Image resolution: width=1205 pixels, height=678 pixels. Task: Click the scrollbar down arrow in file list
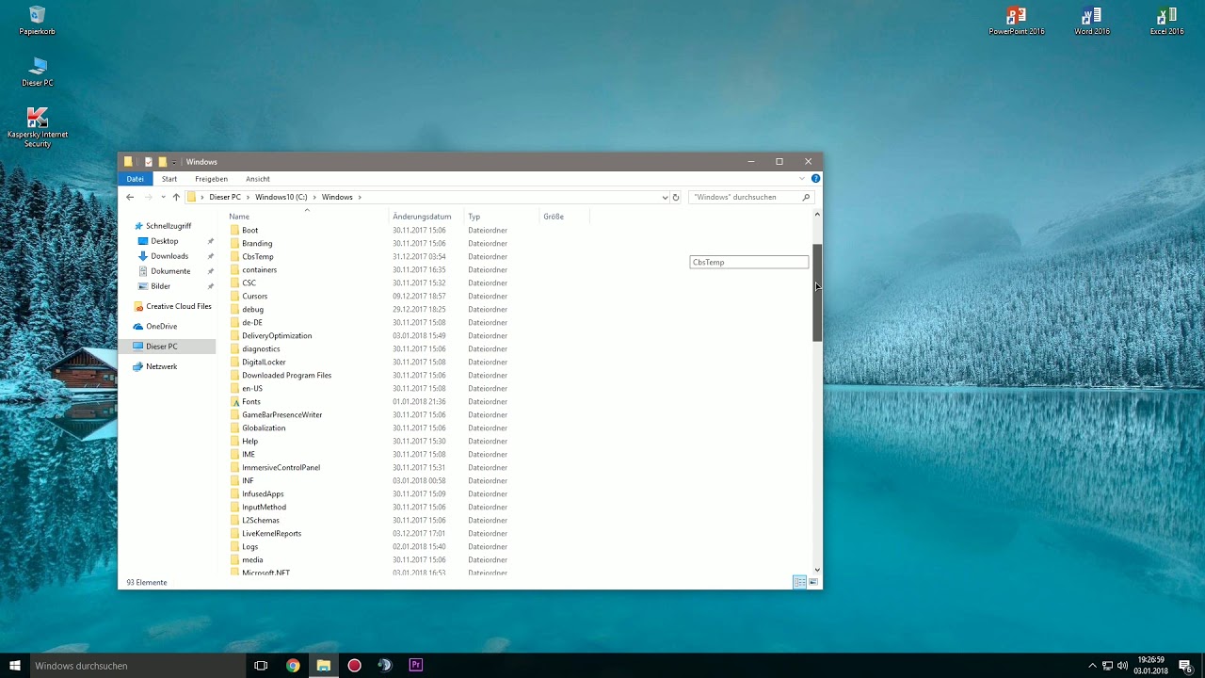tap(817, 570)
